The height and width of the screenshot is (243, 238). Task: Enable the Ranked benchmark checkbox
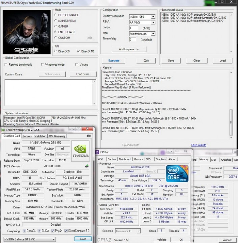point(6,64)
